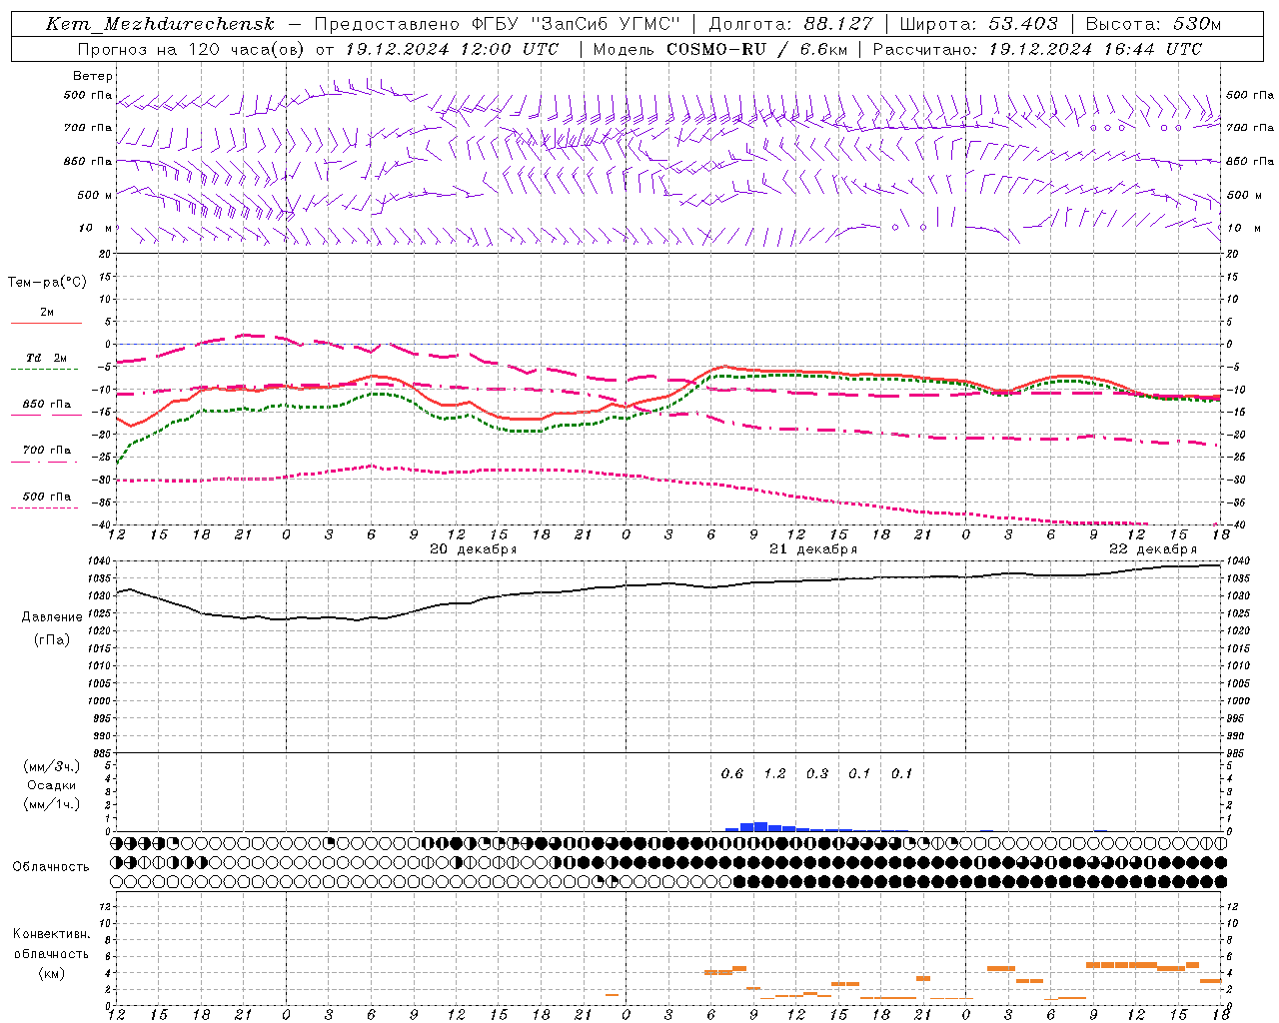Click the 21 декабря date label

pos(813,549)
